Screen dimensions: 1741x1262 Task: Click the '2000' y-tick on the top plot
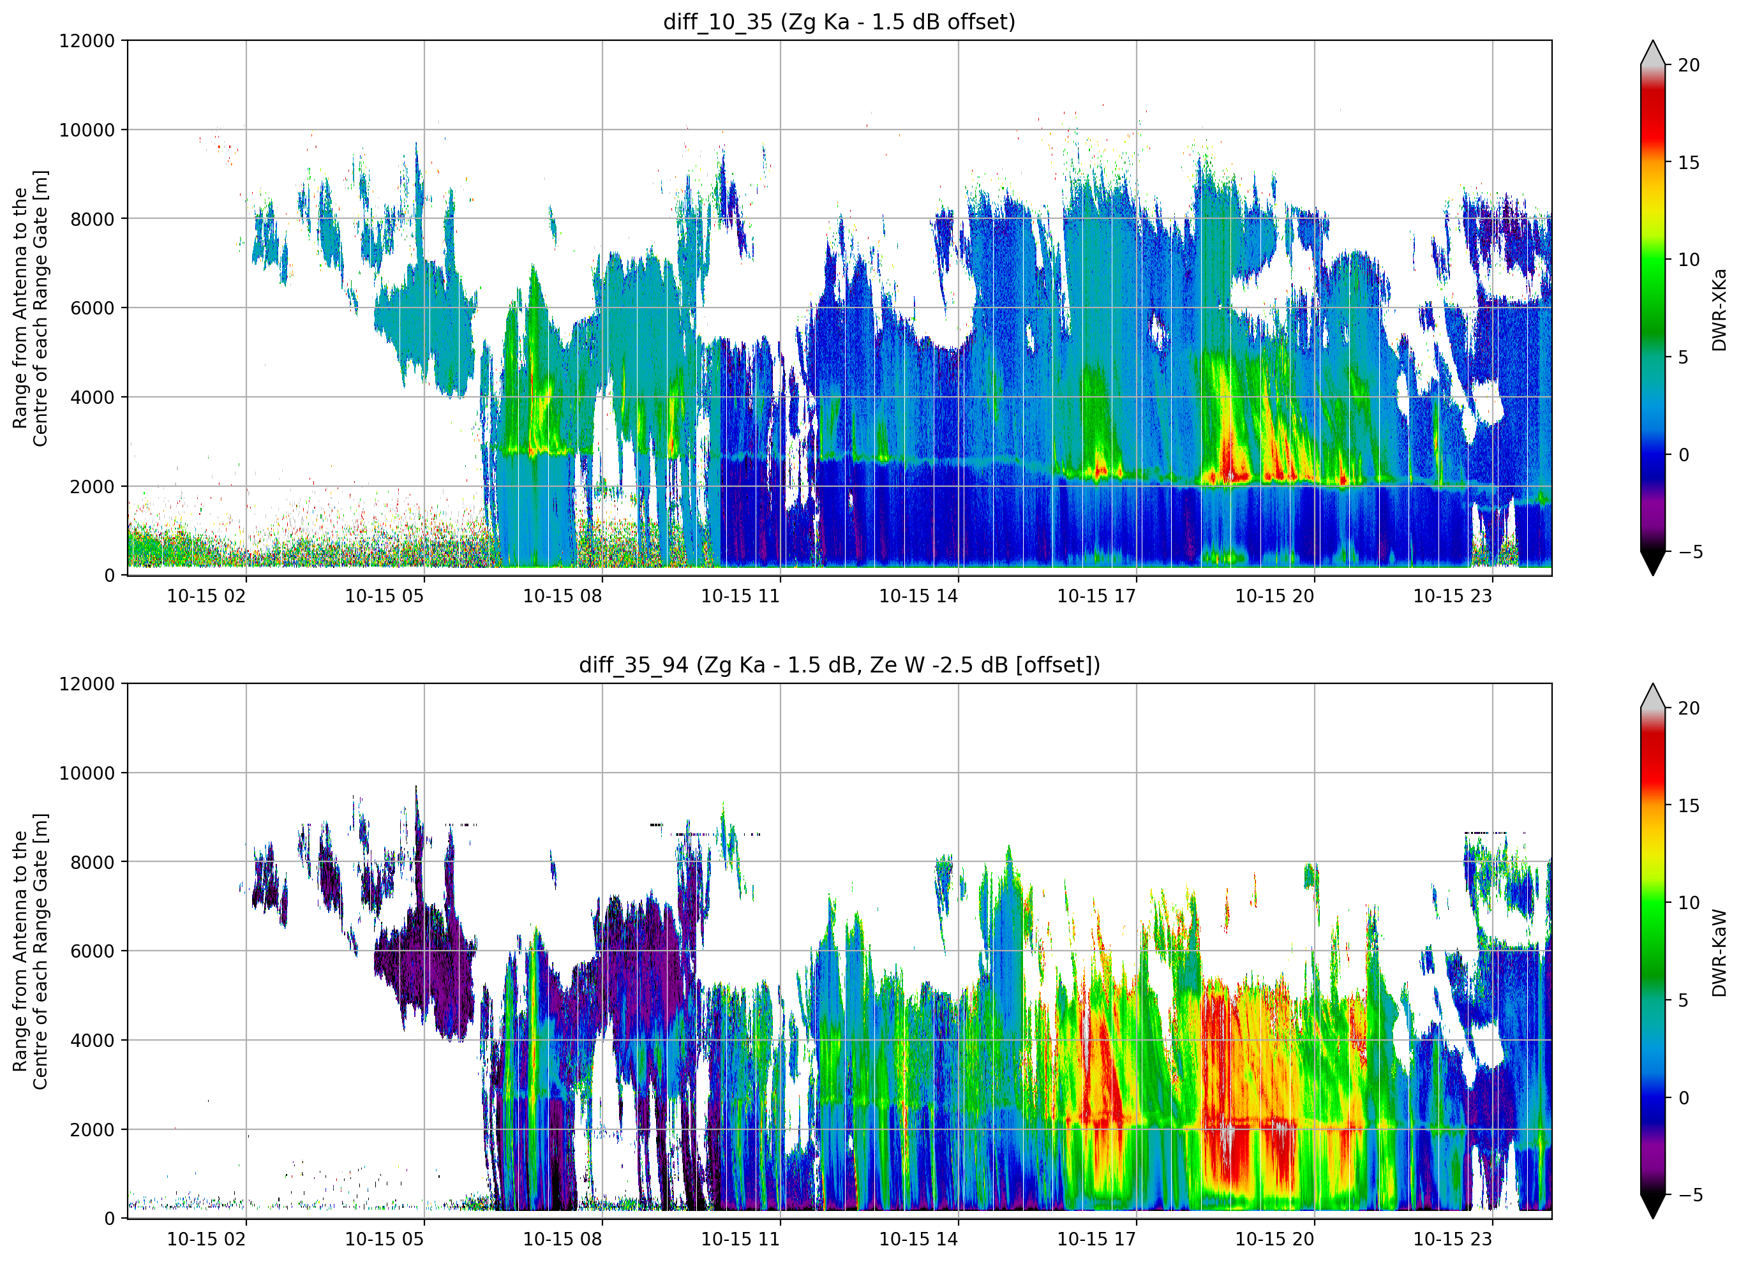coord(92,487)
